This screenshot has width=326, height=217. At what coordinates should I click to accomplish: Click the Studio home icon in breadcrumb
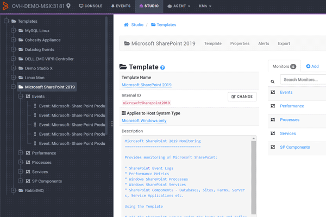coord(126,25)
